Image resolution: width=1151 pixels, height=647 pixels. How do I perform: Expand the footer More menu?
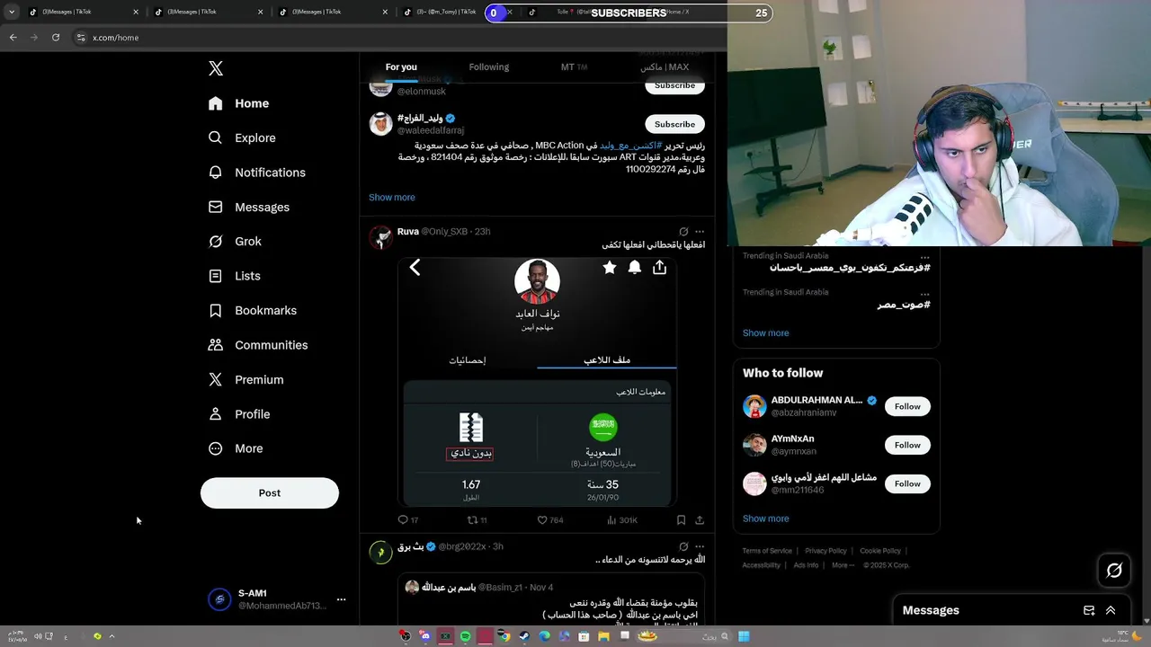click(843, 565)
